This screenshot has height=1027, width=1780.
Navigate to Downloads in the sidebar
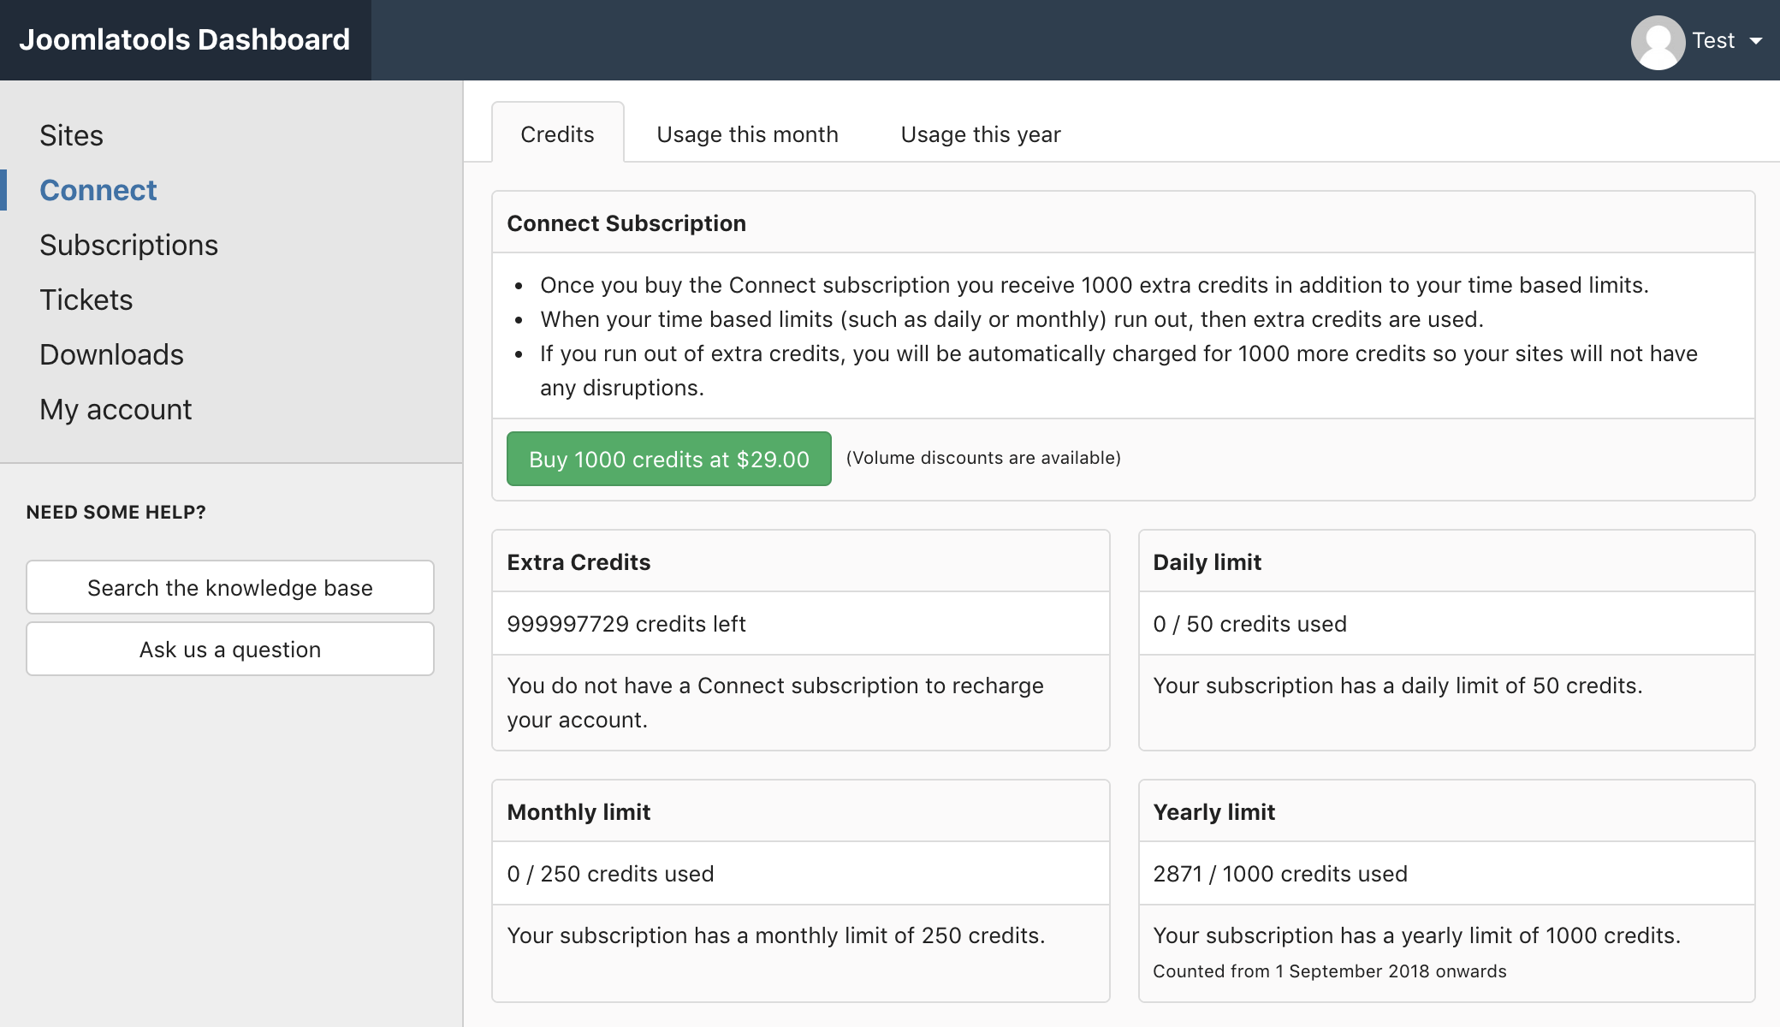pyautogui.click(x=112, y=354)
